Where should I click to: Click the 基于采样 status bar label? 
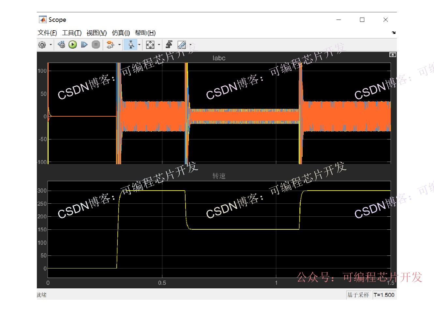tap(358, 295)
